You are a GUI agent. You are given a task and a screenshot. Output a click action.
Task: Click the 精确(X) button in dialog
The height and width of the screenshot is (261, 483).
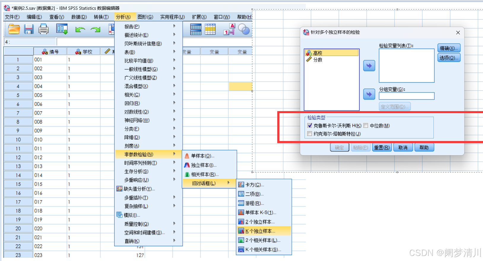[449, 48]
